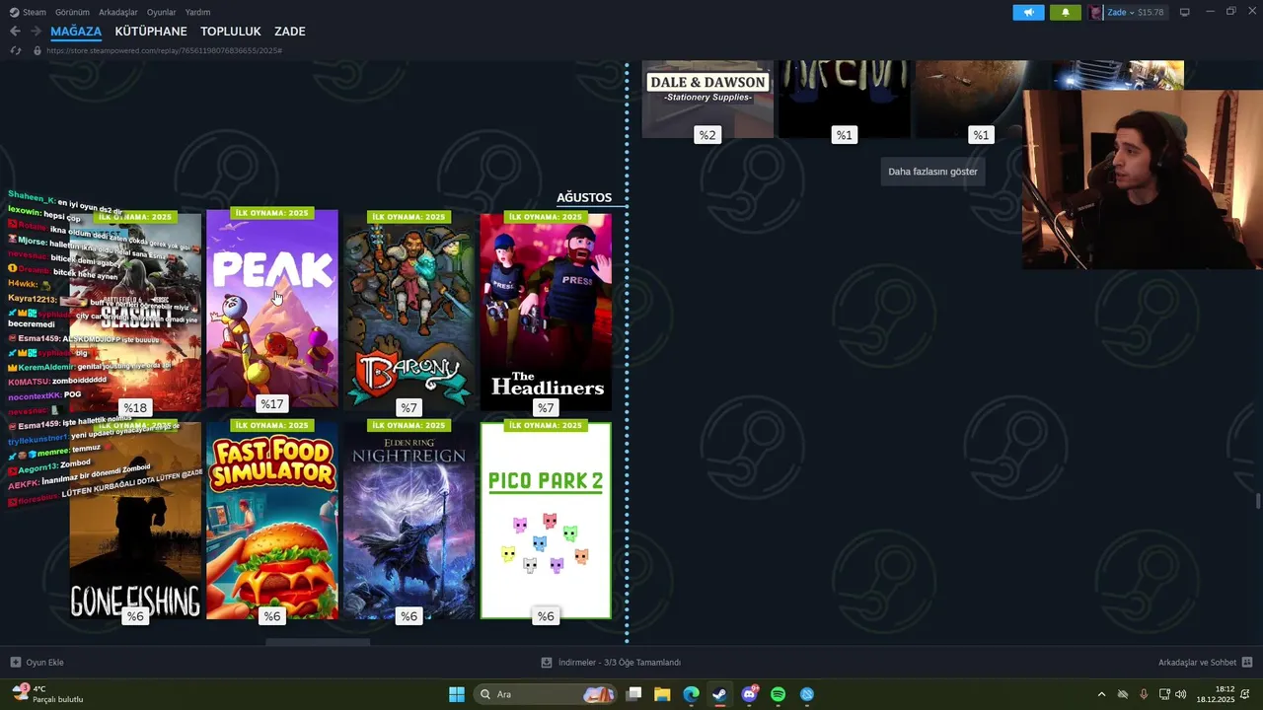Switch to the TOPLULUK tab

click(230, 32)
